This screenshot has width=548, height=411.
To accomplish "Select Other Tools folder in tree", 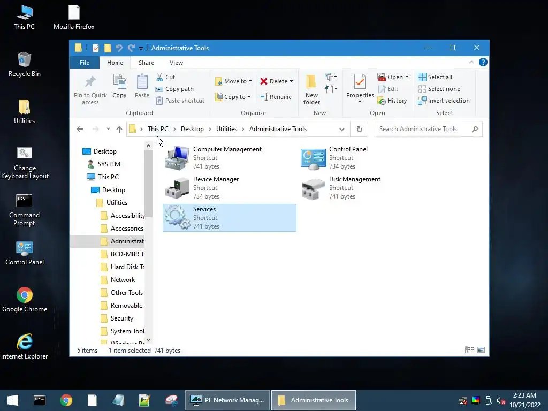I will click(x=121, y=293).
